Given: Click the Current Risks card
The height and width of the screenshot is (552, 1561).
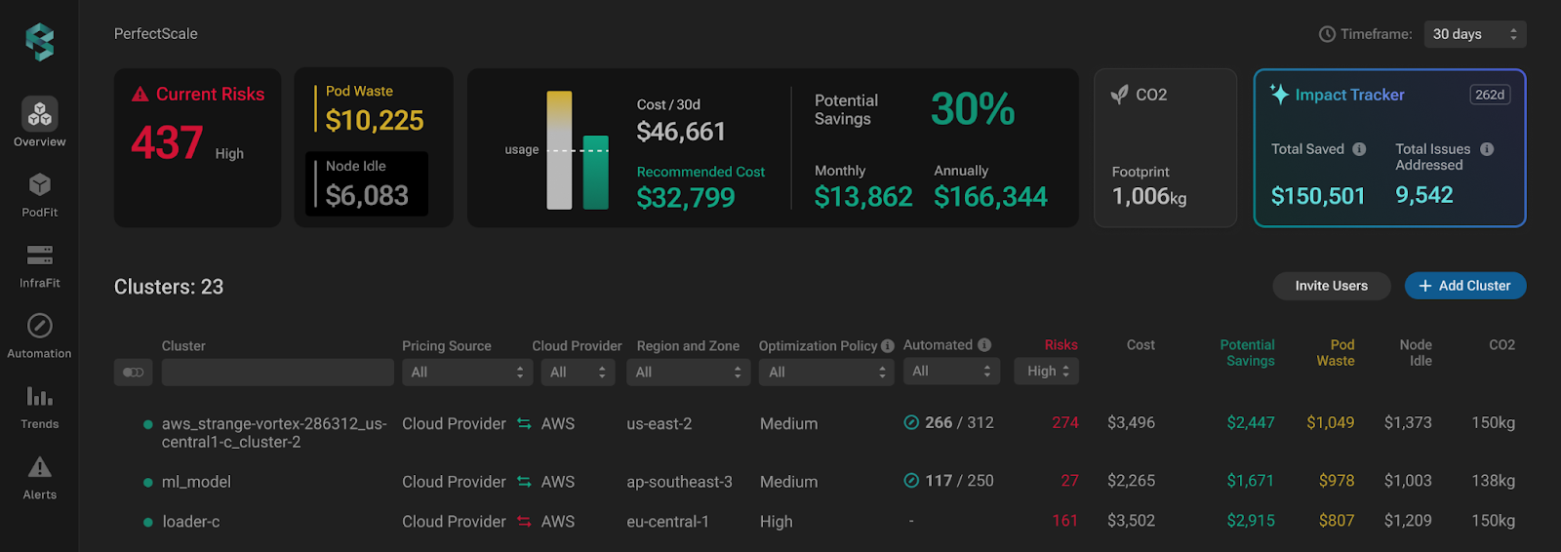Looking at the screenshot, I should pos(197,147).
